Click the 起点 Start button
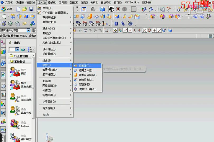 7,9
